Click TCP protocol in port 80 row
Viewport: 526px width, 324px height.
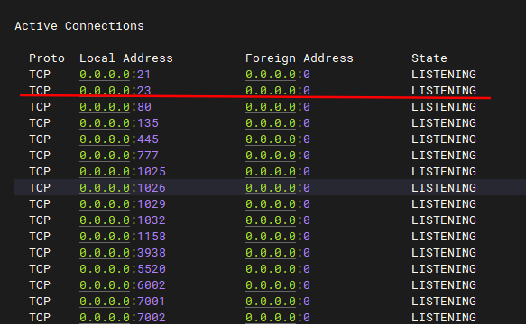[x=40, y=107]
